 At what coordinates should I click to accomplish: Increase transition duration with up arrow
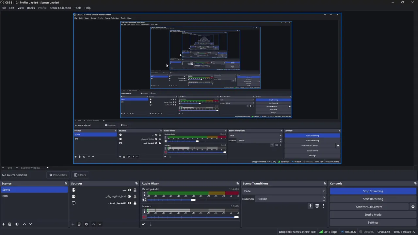pos(324,197)
